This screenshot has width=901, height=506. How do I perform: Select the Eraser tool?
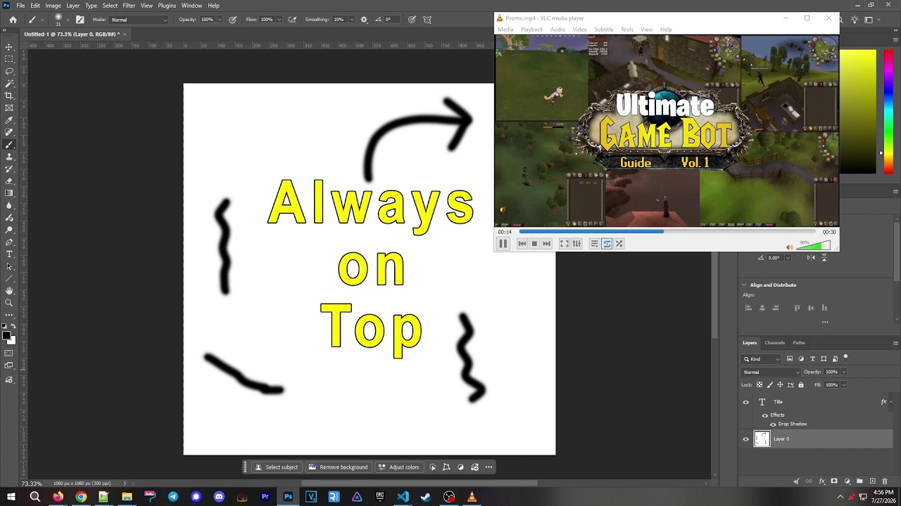tap(9, 181)
